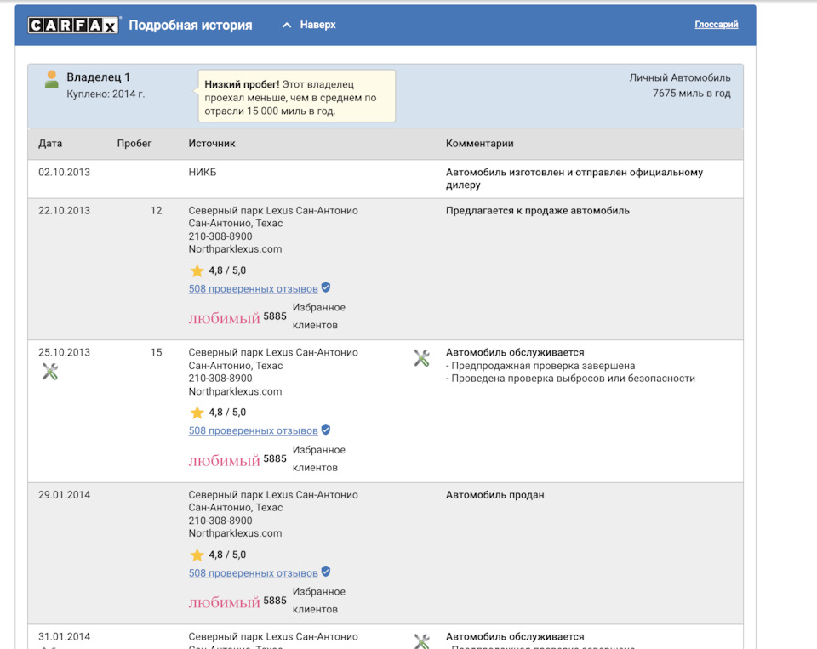Viewport: 817px width, 649px height.
Task: Click Northparklexus.com in 29.01.2014 row
Action: coord(235,533)
